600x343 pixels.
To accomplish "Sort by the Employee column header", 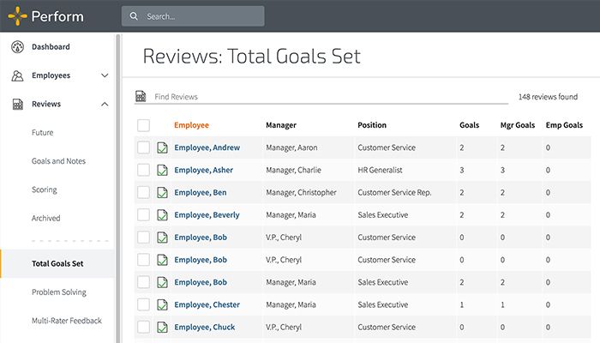I will pyautogui.click(x=191, y=125).
